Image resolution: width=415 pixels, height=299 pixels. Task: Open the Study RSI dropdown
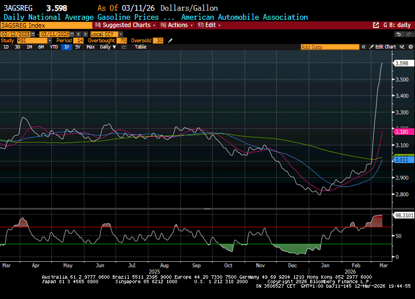click(x=33, y=41)
